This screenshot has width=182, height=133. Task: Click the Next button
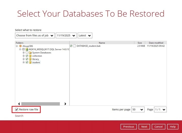click(x=144, y=127)
